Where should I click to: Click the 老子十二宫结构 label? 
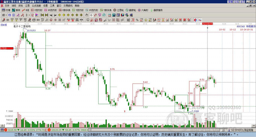(x=22, y=26)
